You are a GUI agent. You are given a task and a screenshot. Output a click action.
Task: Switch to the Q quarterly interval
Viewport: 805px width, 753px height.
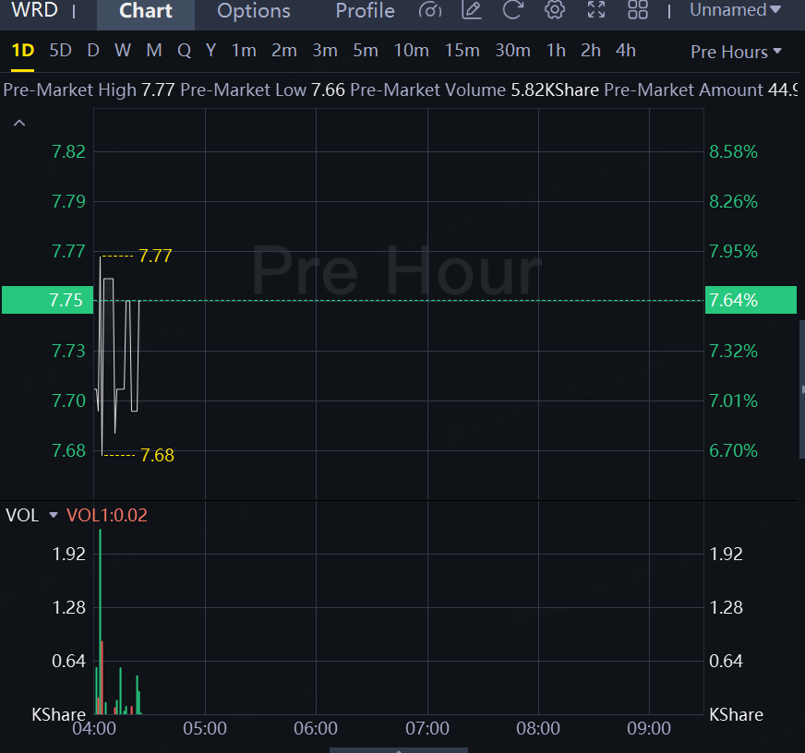coord(184,51)
